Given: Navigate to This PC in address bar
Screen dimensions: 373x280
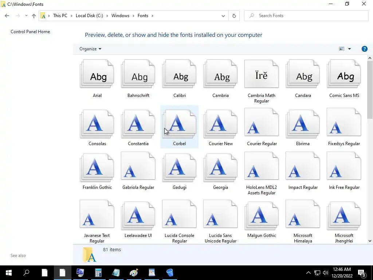Looking at the screenshot, I should click(x=60, y=16).
